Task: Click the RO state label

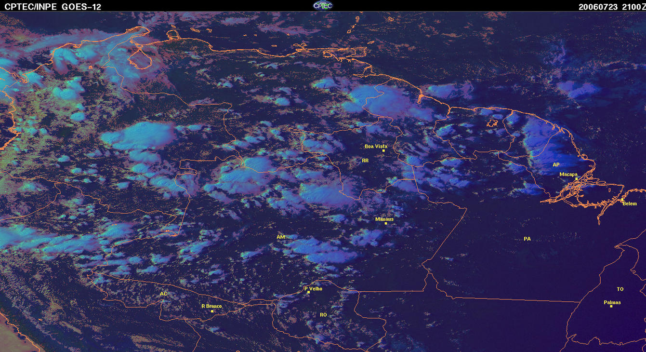Action: coord(323,315)
